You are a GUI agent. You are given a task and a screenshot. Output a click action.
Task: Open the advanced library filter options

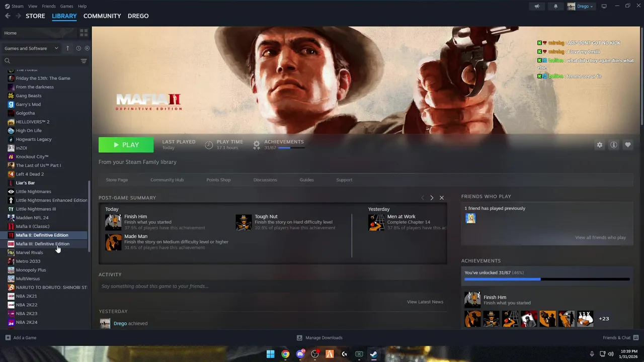point(84,61)
